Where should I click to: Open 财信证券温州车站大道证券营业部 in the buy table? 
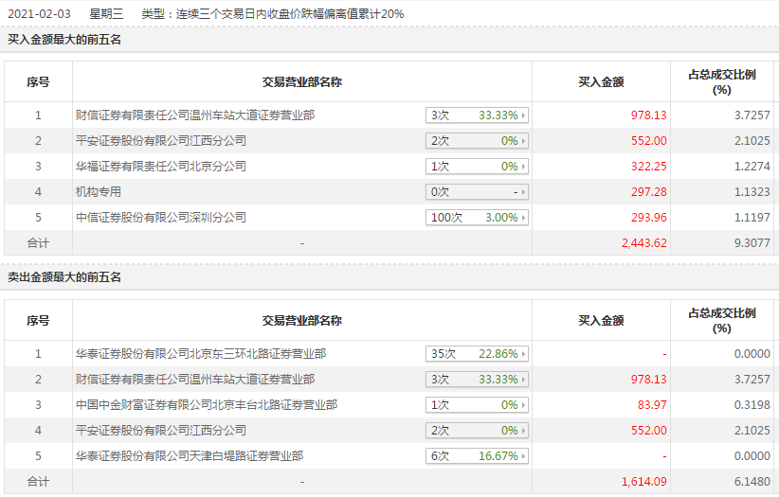pyautogui.click(x=195, y=115)
